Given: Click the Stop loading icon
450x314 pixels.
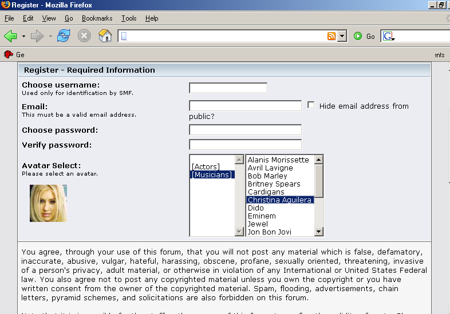Looking at the screenshot, I should click(84, 36).
